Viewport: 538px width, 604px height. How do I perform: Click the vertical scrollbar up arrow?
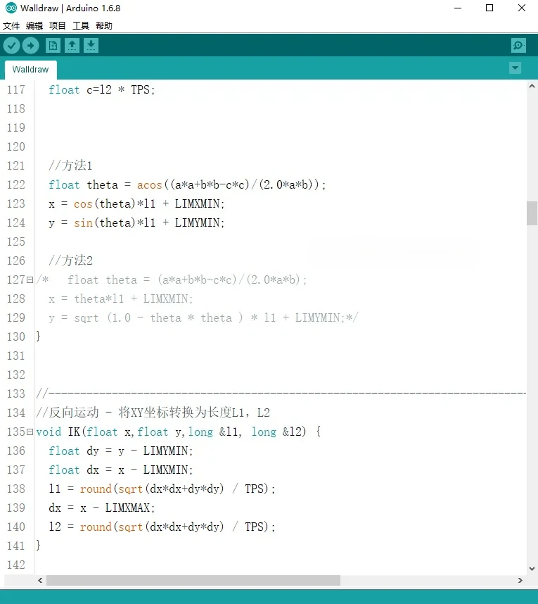(x=532, y=87)
